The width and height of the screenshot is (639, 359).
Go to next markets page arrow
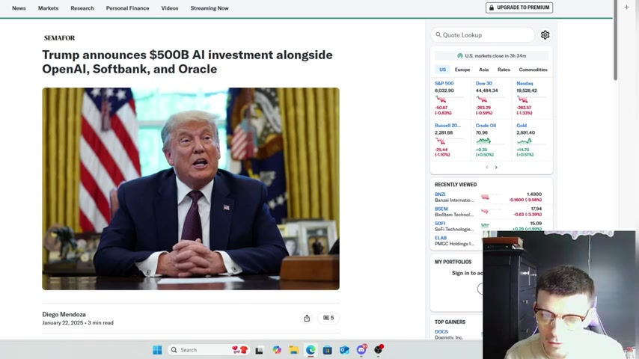(x=496, y=167)
